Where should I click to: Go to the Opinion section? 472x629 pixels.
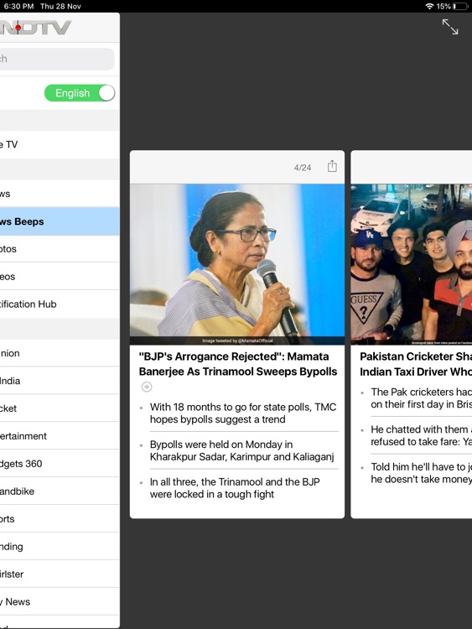[x=60, y=353]
